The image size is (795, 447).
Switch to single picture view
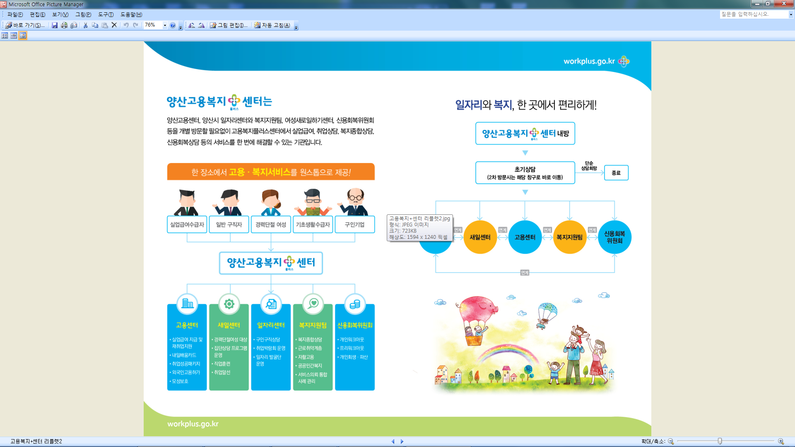pyautogui.click(x=23, y=36)
